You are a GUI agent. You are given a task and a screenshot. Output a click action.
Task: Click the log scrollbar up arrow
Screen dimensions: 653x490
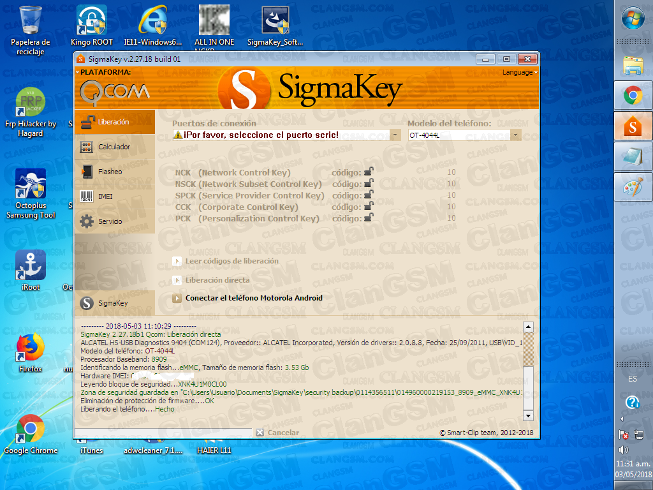tap(528, 327)
